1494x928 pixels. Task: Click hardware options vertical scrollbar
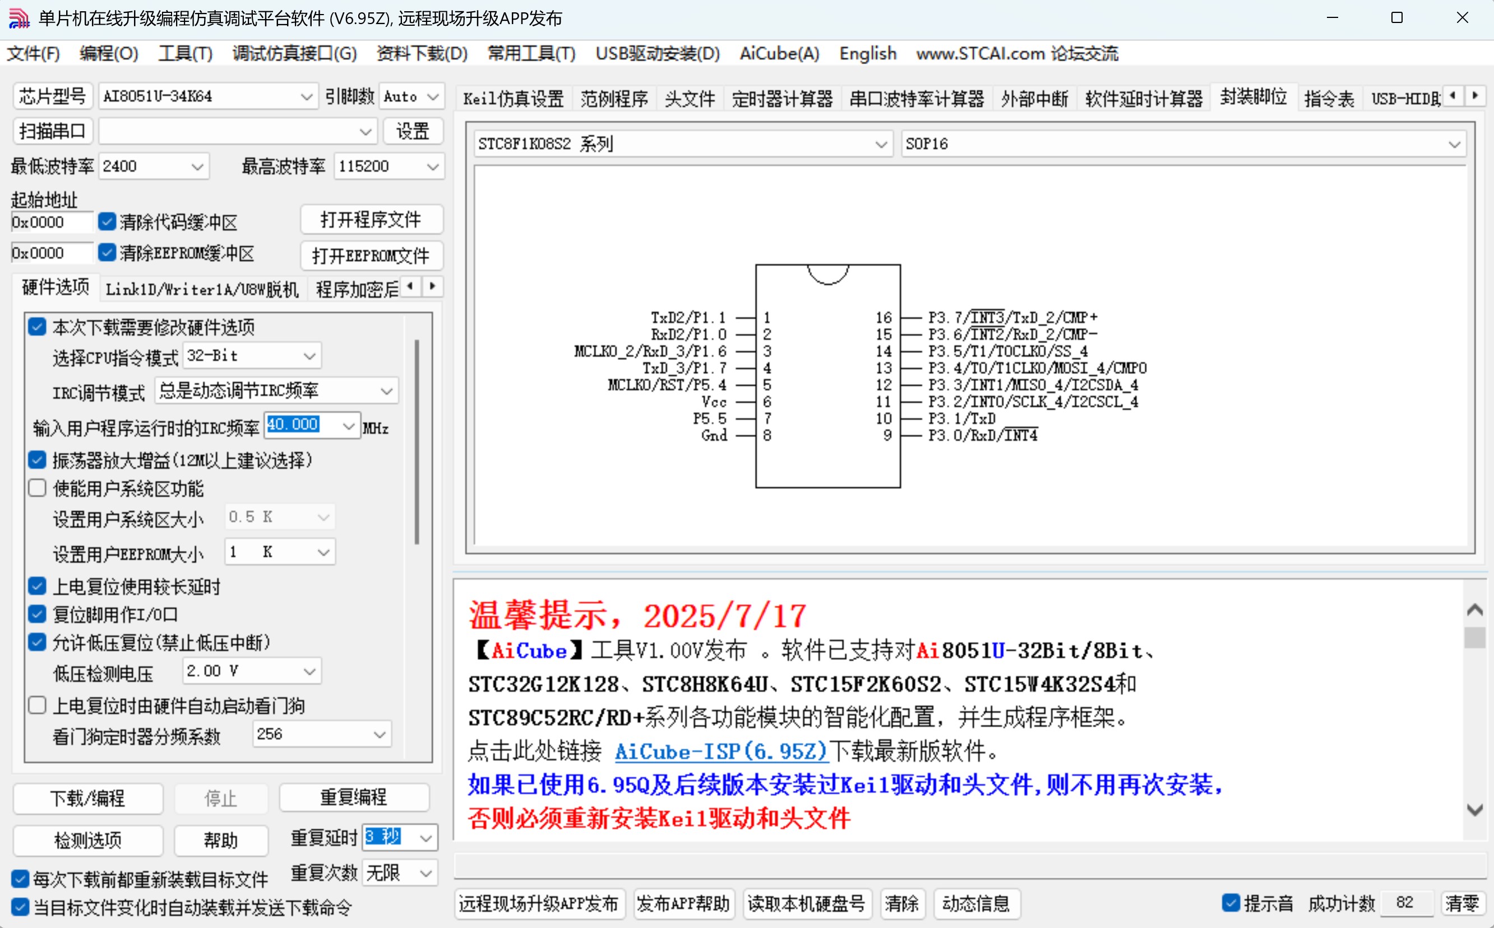click(417, 442)
